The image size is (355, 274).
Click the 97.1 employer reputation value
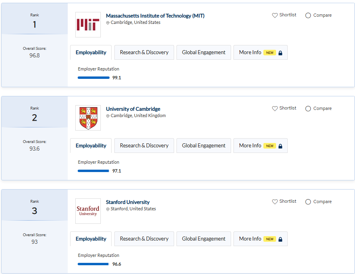117,171
